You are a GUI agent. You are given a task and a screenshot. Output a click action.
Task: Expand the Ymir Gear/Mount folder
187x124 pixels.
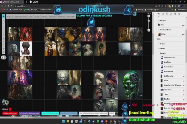click(x=159, y=30)
